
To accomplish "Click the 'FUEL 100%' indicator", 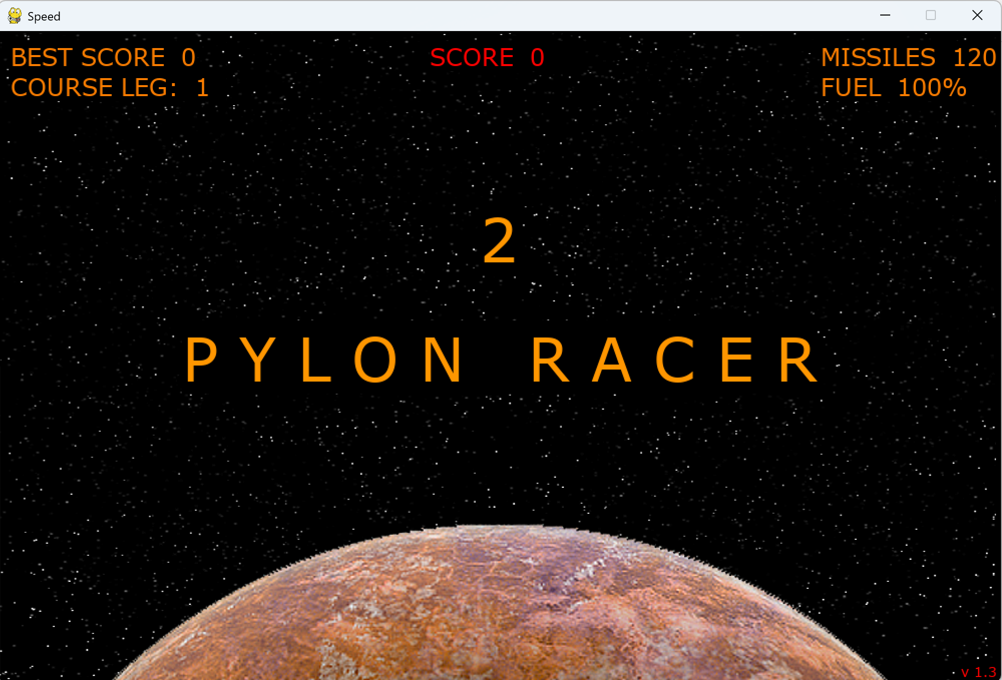I will point(894,88).
